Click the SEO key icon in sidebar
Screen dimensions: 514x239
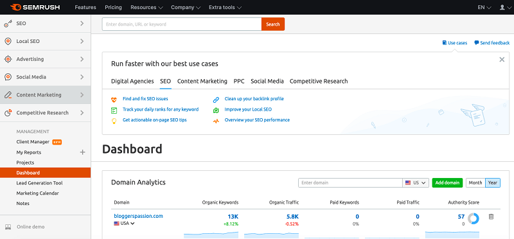point(8,24)
